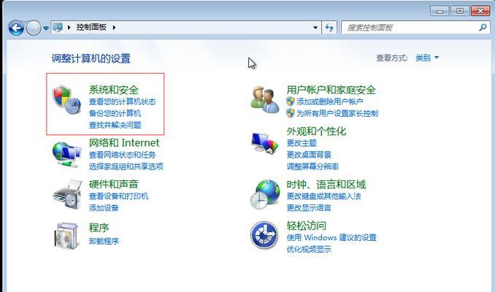Expand the recent pages arrow near back button

[x=46, y=28]
